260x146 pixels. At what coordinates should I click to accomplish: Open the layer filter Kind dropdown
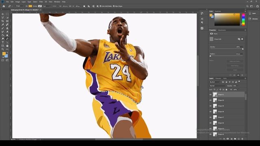pyautogui.click(x=215, y=82)
